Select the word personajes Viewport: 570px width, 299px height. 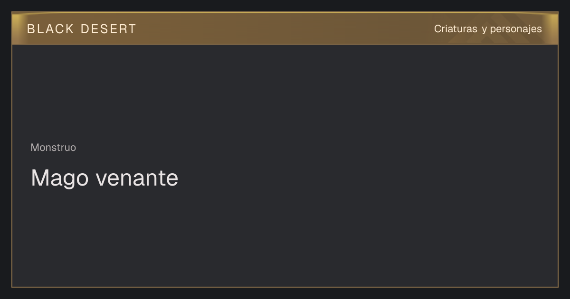(x=516, y=29)
